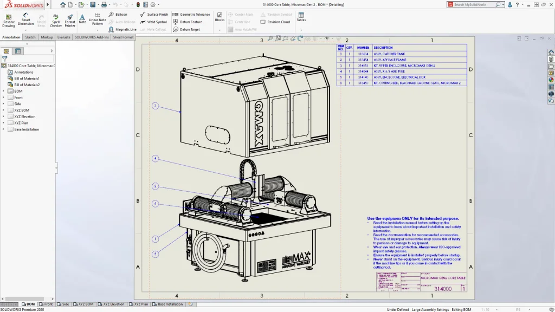The image size is (555, 312).
Task: Click the Rebuild traffic light icon
Action: [x=138, y=4]
